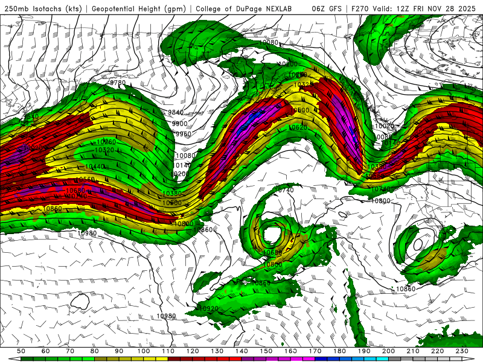The height and width of the screenshot is (362, 483).
Task: Click the '10920' height contour label
Action: point(208,308)
